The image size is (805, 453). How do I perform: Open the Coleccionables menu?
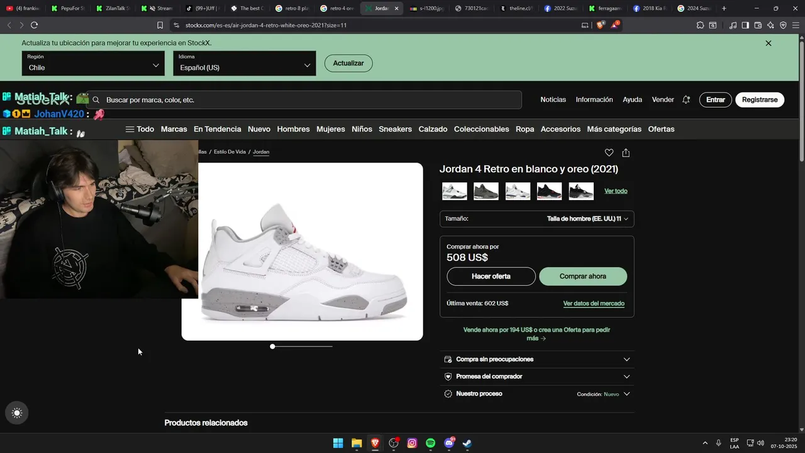(x=481, y=129)
